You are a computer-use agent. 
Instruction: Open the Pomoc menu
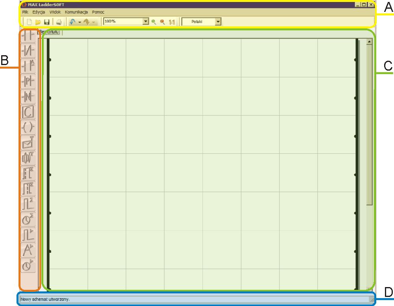98,12
